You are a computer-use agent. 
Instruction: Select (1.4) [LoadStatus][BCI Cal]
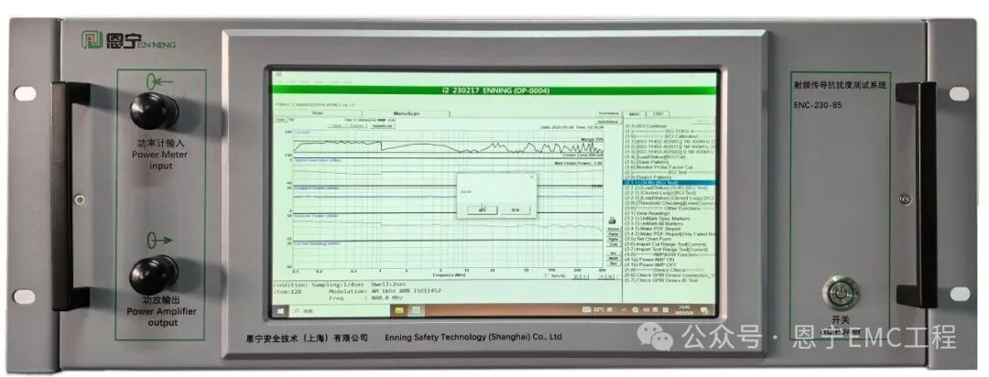tap(656, 156)
